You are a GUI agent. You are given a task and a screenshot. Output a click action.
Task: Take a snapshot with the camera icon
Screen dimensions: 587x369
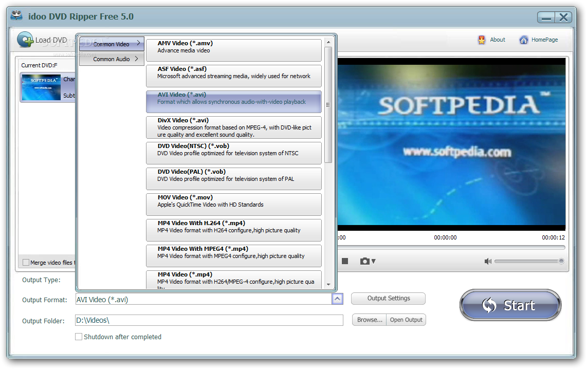(364, 261)
